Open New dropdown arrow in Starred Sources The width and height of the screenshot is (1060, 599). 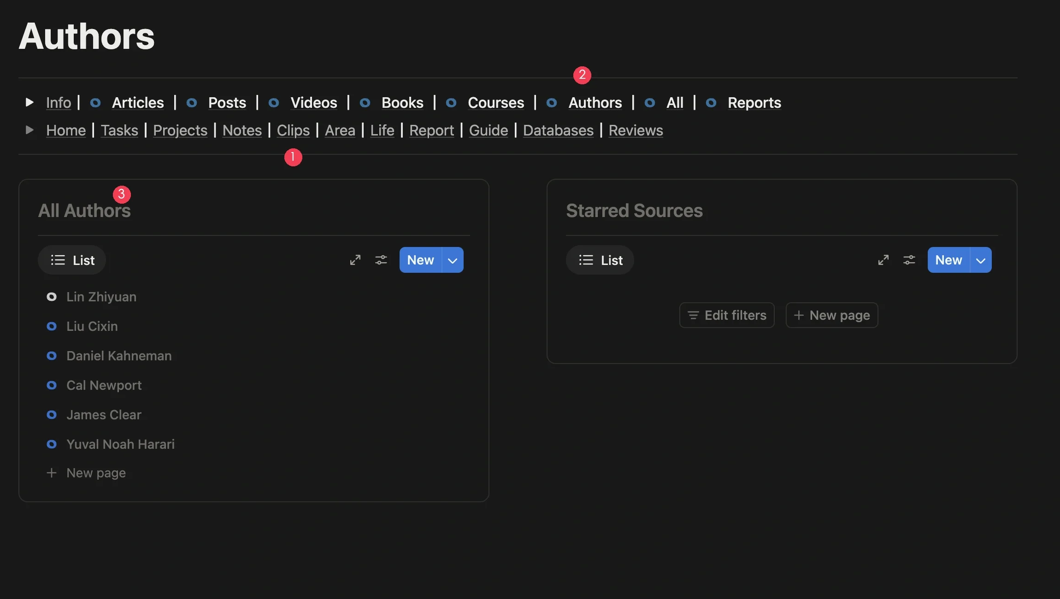[x=981, y=260]
